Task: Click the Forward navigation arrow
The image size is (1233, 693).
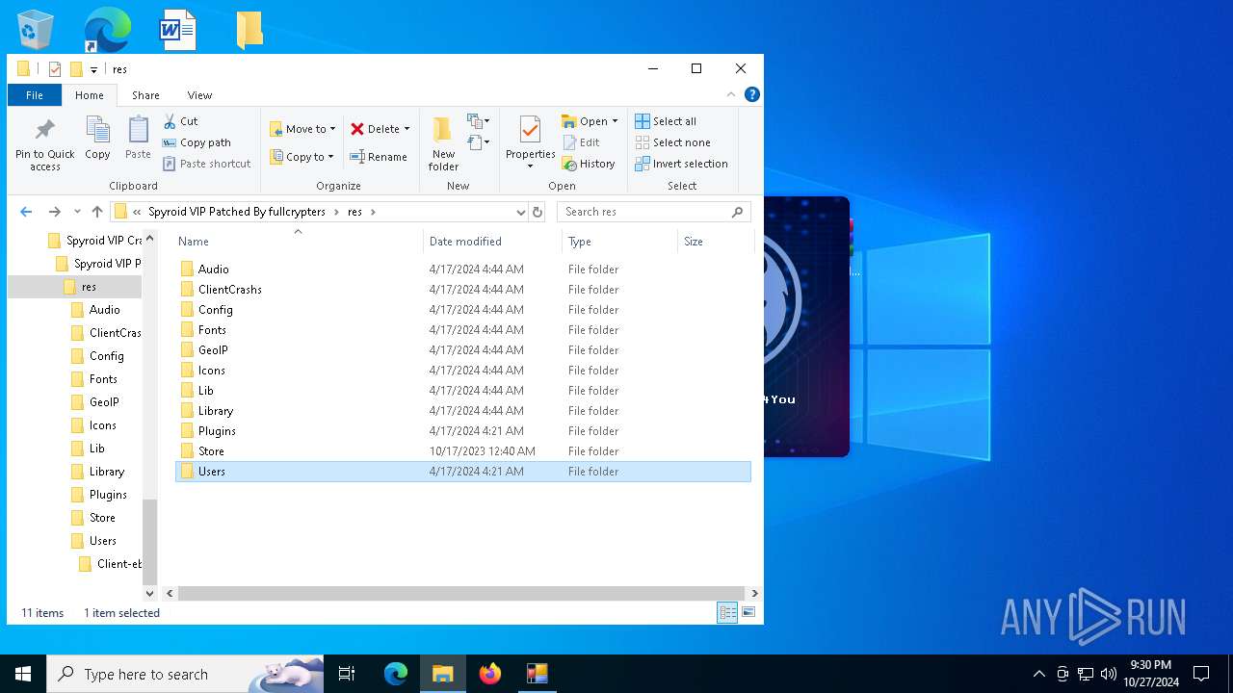Action: 55,212
